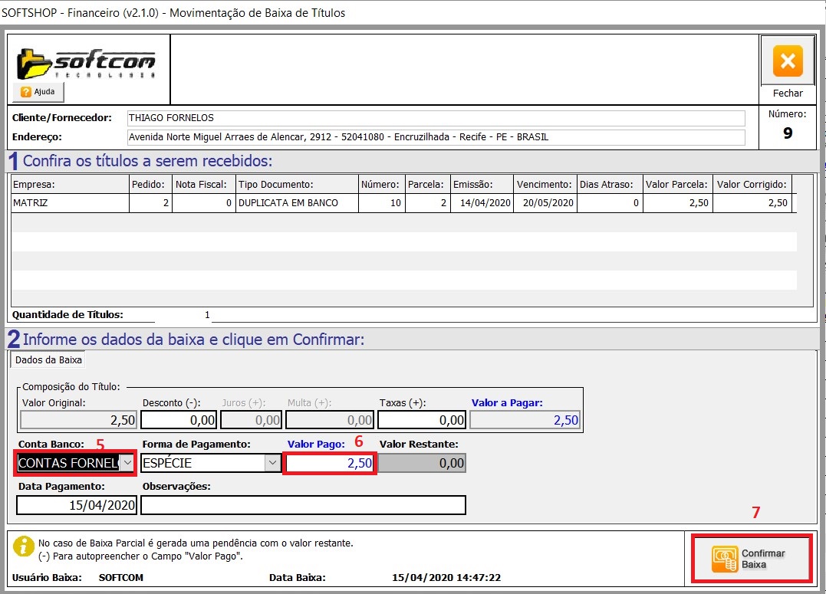826x594 pixels.
Task: Click the Endereço address field
Action: (x=436, y=137)
